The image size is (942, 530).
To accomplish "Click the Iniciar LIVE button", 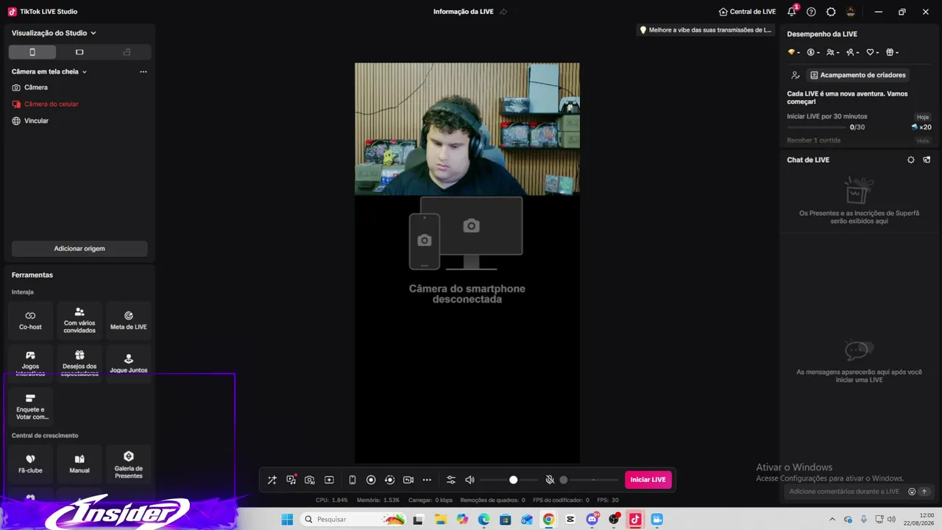I will pos(648,480).
